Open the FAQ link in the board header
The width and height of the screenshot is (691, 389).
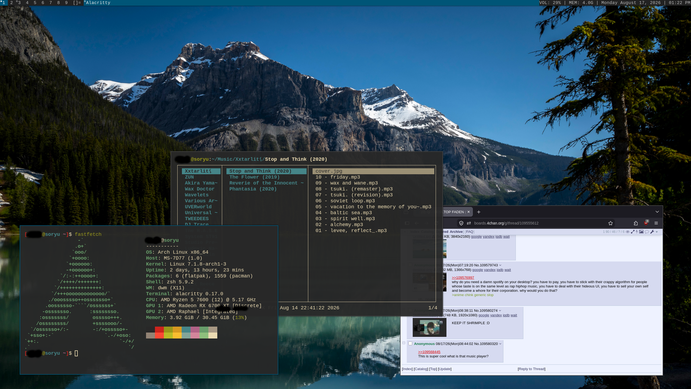[x=470, y=232]
